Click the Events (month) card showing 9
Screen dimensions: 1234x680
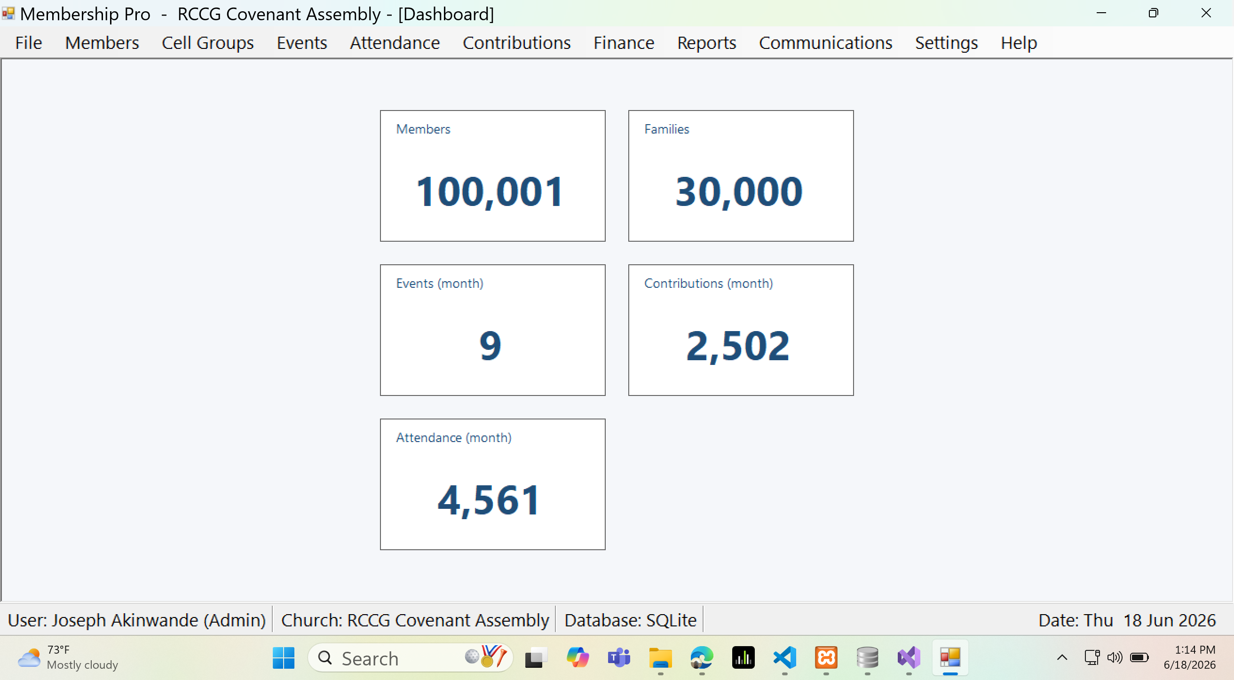(492, 330)
